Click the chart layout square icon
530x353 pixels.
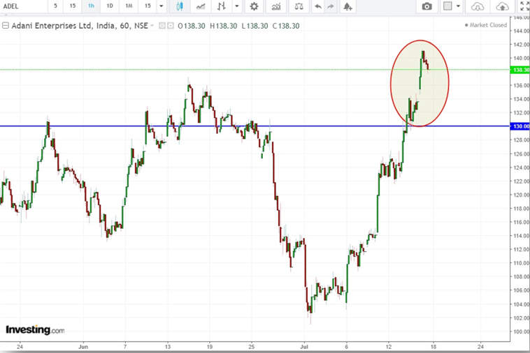447,6
